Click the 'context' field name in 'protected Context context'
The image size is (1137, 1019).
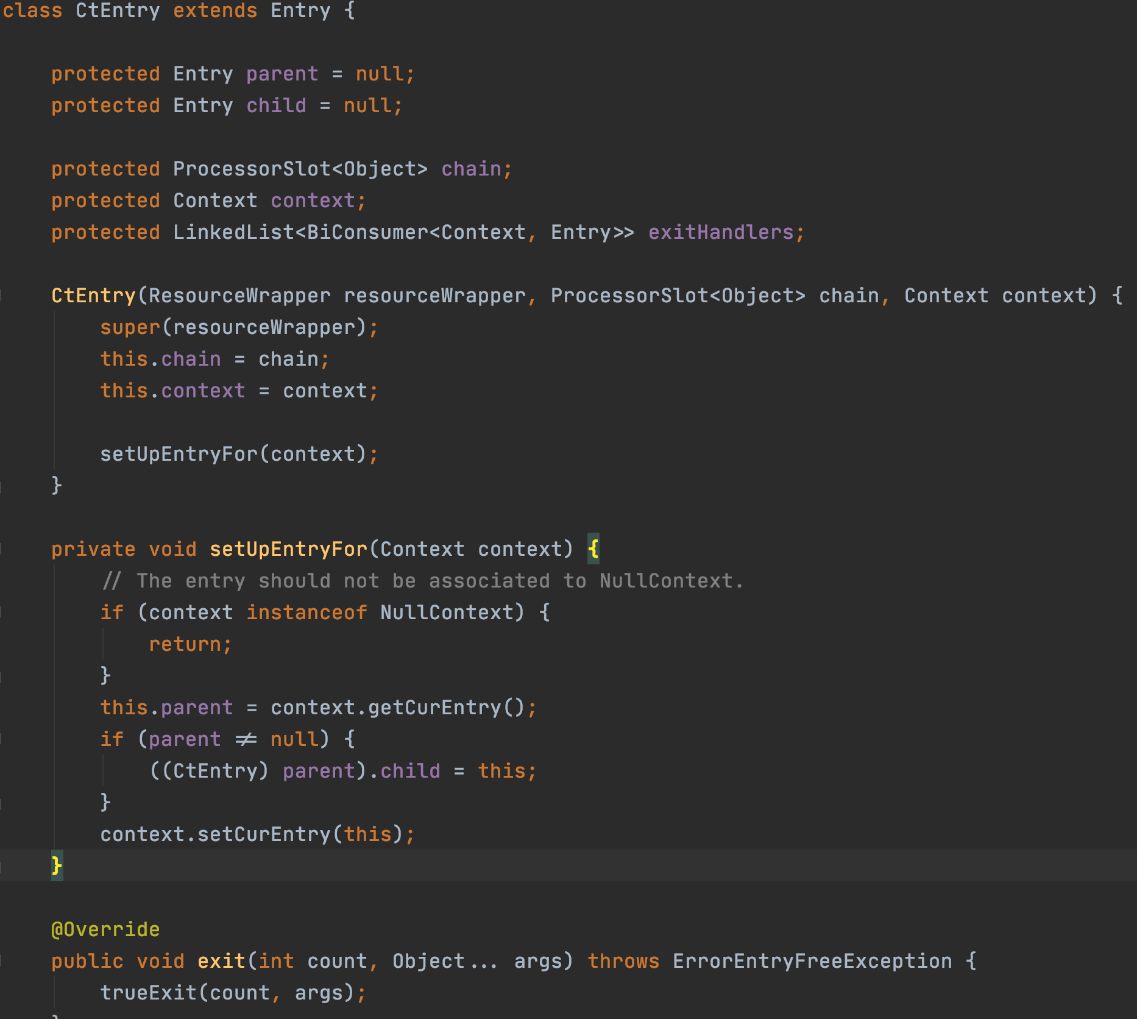[x=313, y=201]
